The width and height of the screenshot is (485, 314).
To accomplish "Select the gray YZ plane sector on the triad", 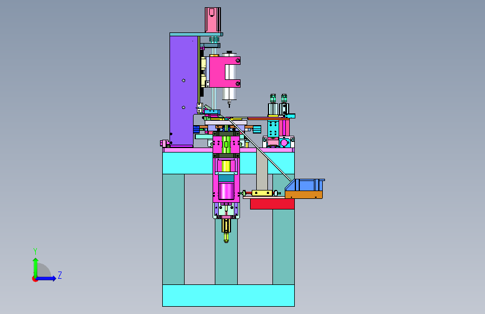I will point(44,271).
